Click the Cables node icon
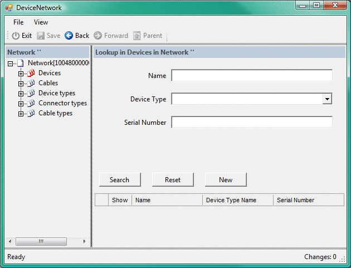The height and width of the screenshot is (268, 351). pyautogui.click(x=31, y=83)
